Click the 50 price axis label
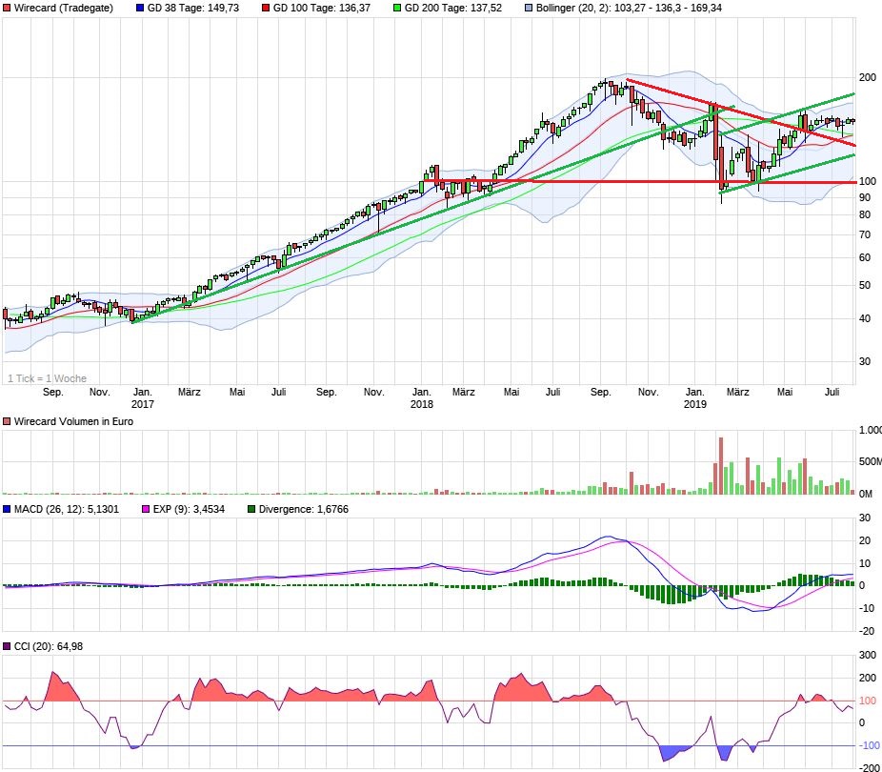This screenshot has width=882, height=772. coord(865,285)
